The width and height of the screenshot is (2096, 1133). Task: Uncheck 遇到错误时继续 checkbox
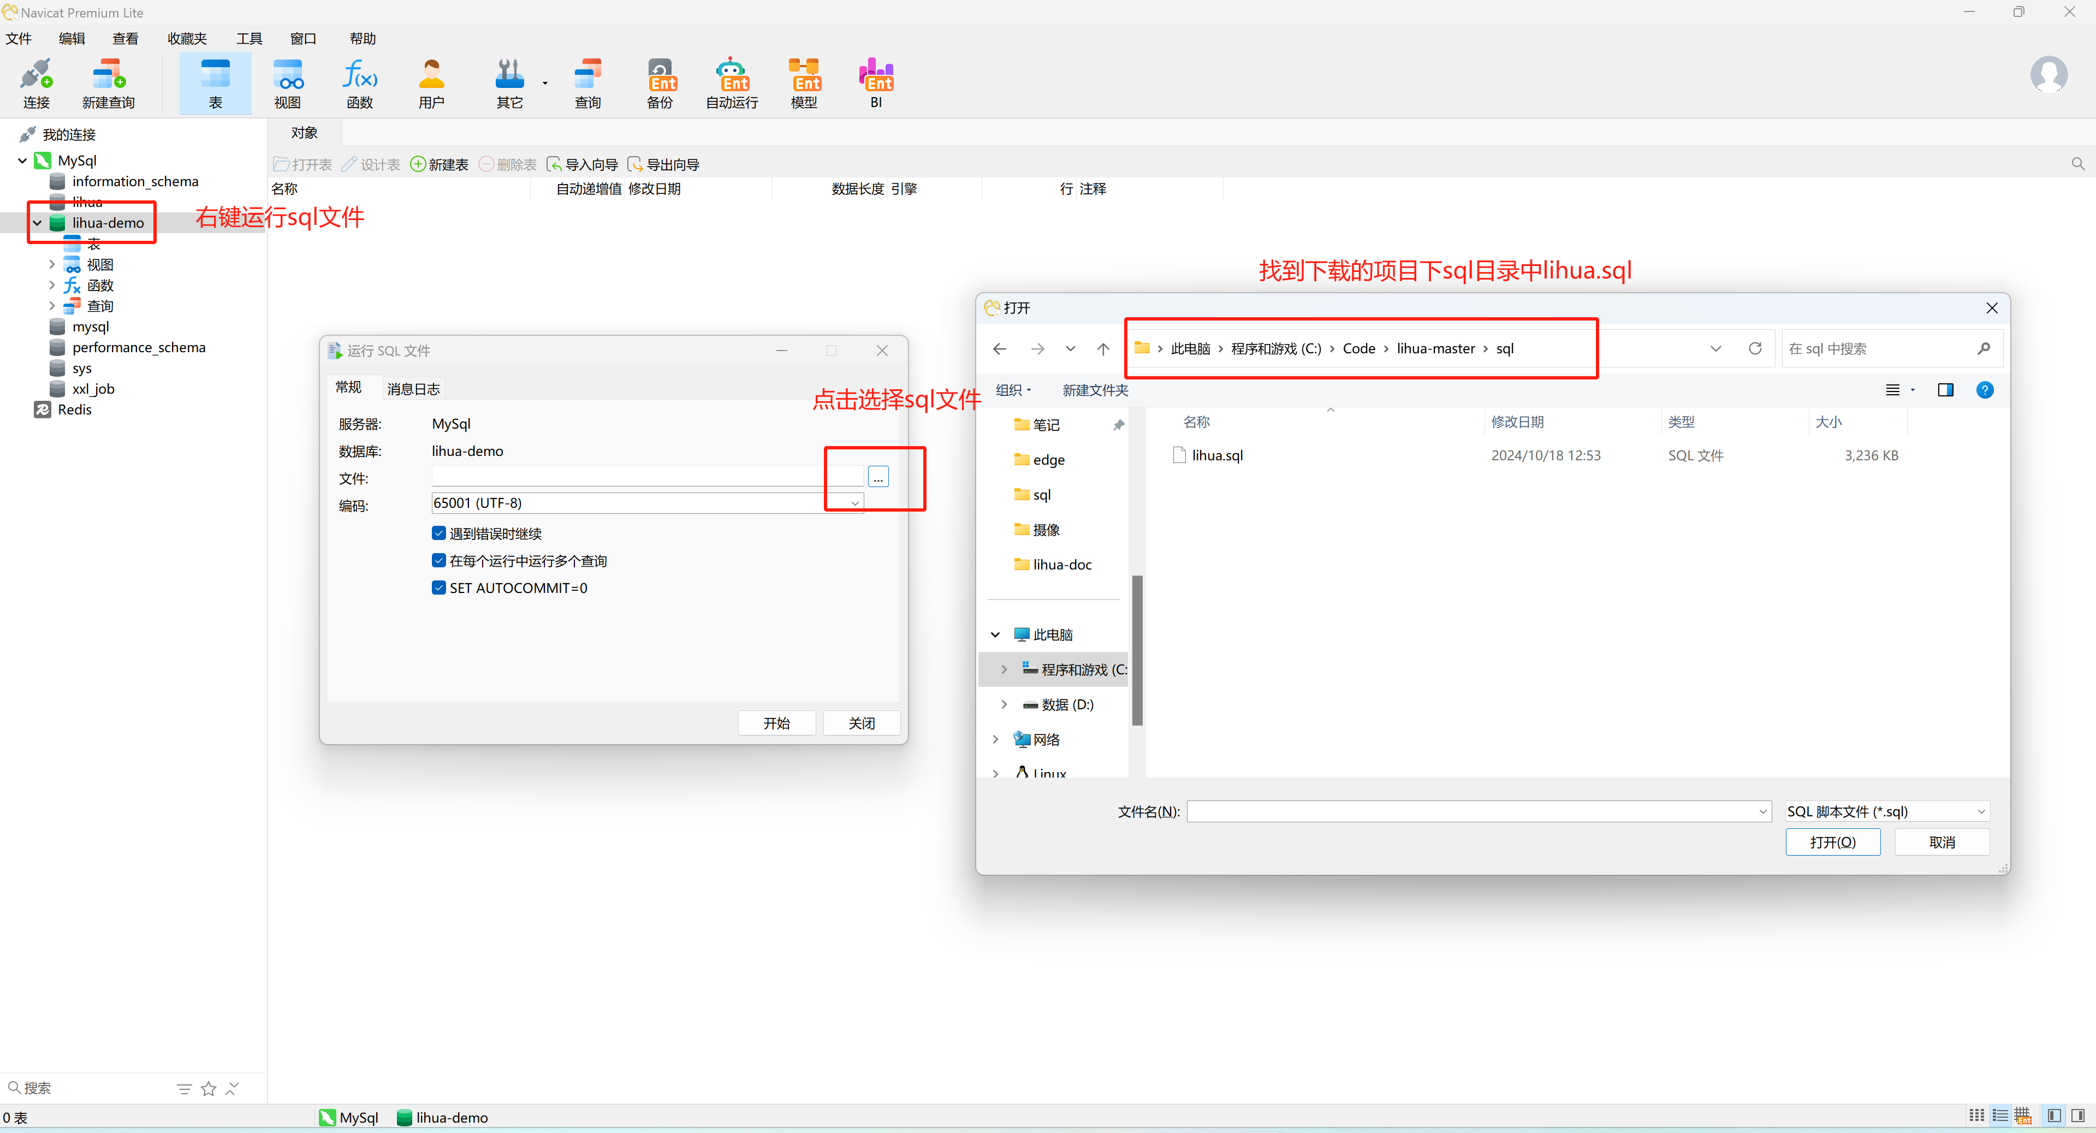point(438,533)
